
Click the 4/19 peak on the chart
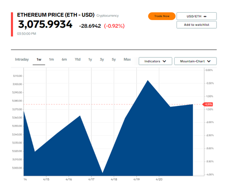tap(148, 81)
